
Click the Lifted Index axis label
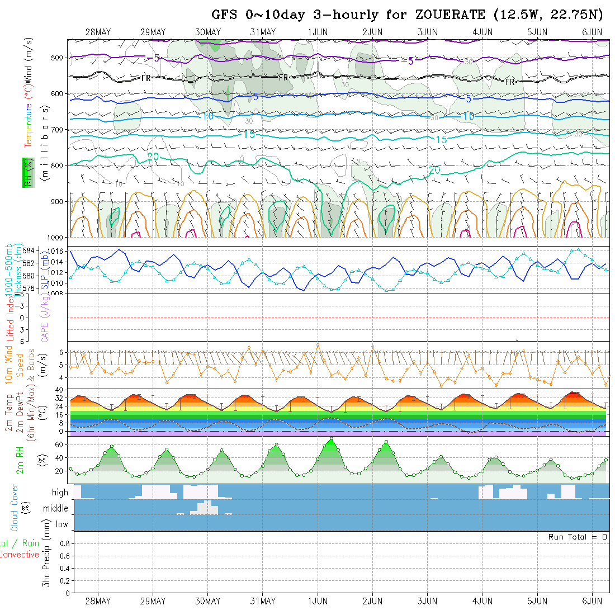(x=10, y=318)
